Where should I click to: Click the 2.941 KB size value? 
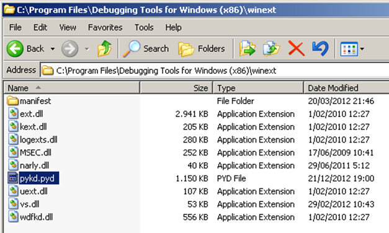pos(192,114)
